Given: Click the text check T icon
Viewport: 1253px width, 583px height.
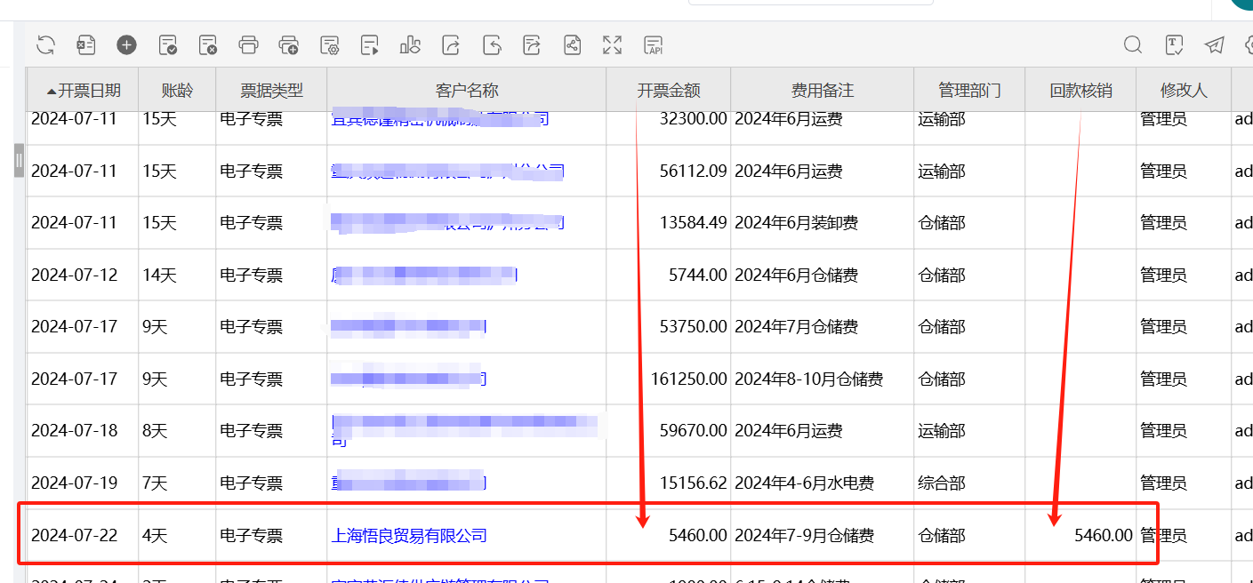Looking at the screenshot, I should 1174,44.
